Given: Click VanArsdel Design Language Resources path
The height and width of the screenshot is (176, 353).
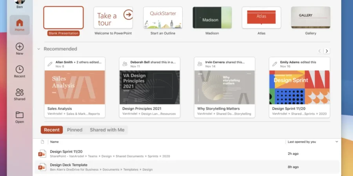Looking at the screenshot, I should pyautogui.click(x=149, y=114).
